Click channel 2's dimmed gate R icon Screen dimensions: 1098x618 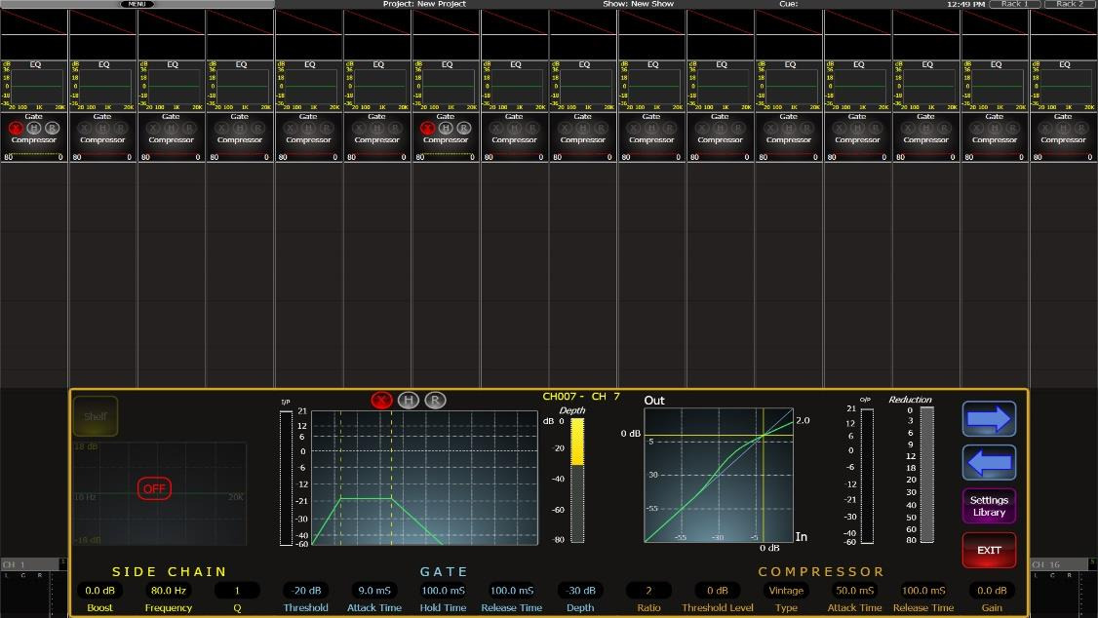[121, 129]
